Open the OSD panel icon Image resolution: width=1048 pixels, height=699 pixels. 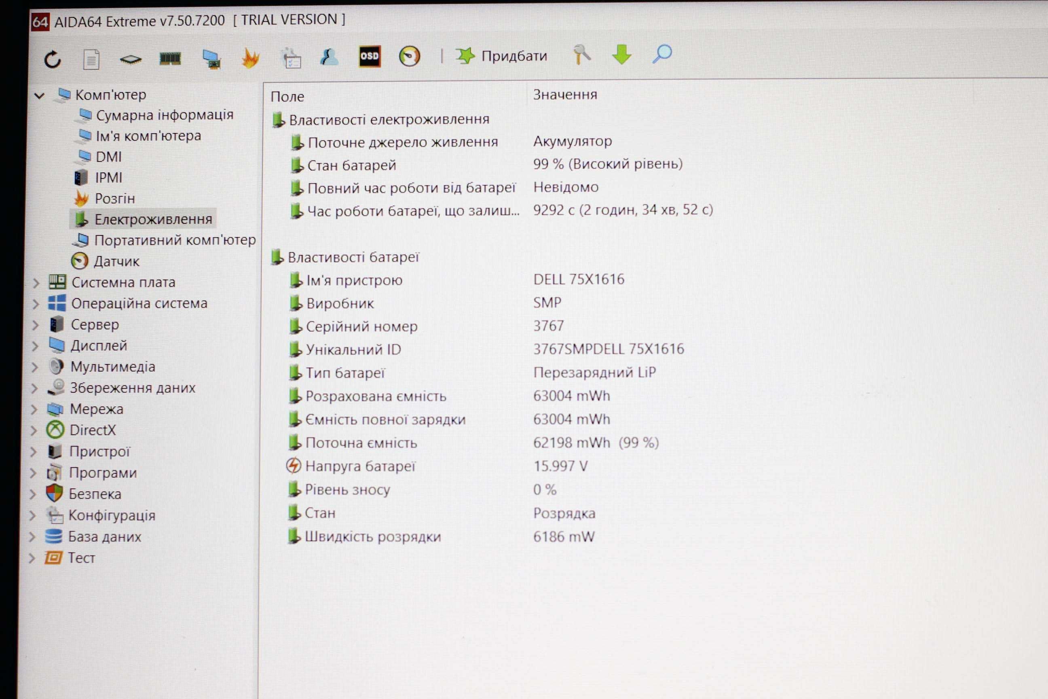pyautogui.click(x=370, y=56)
